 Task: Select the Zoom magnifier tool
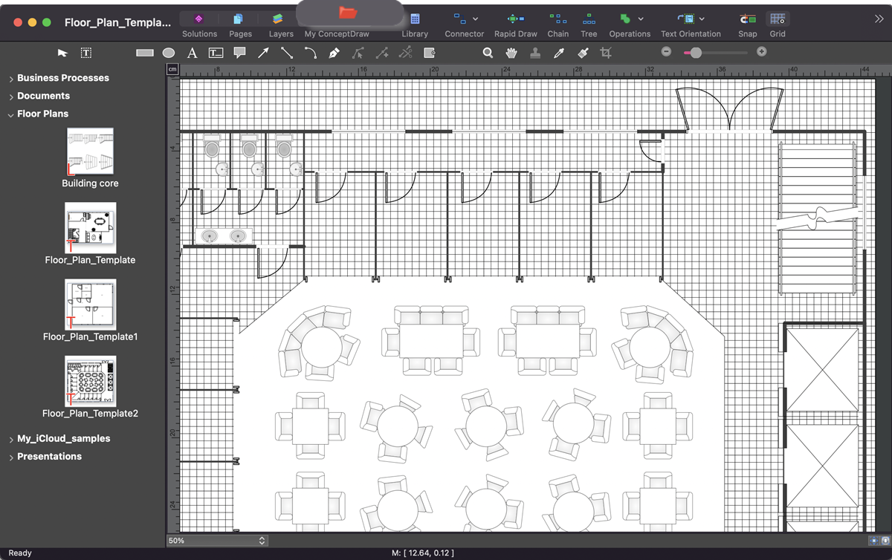pyautogui.click(x=488, y=53)
